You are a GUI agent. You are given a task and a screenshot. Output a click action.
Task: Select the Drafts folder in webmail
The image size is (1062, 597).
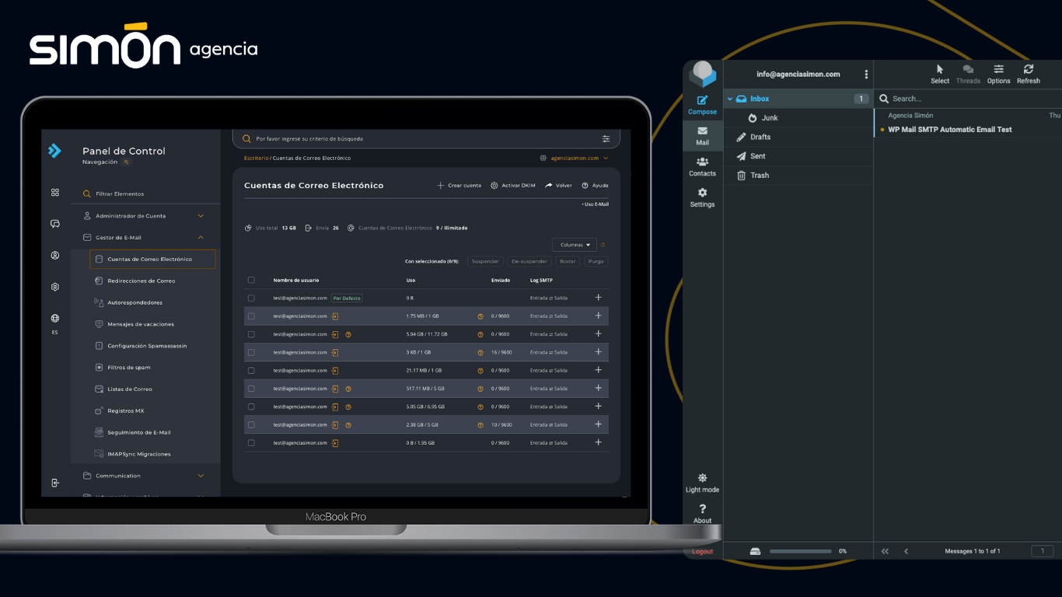pos(798,137)
